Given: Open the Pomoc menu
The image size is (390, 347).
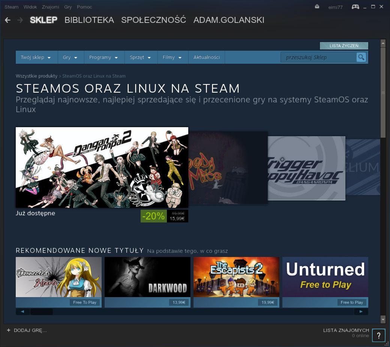Looking at the screenshot, I should [x=84, y=7].
